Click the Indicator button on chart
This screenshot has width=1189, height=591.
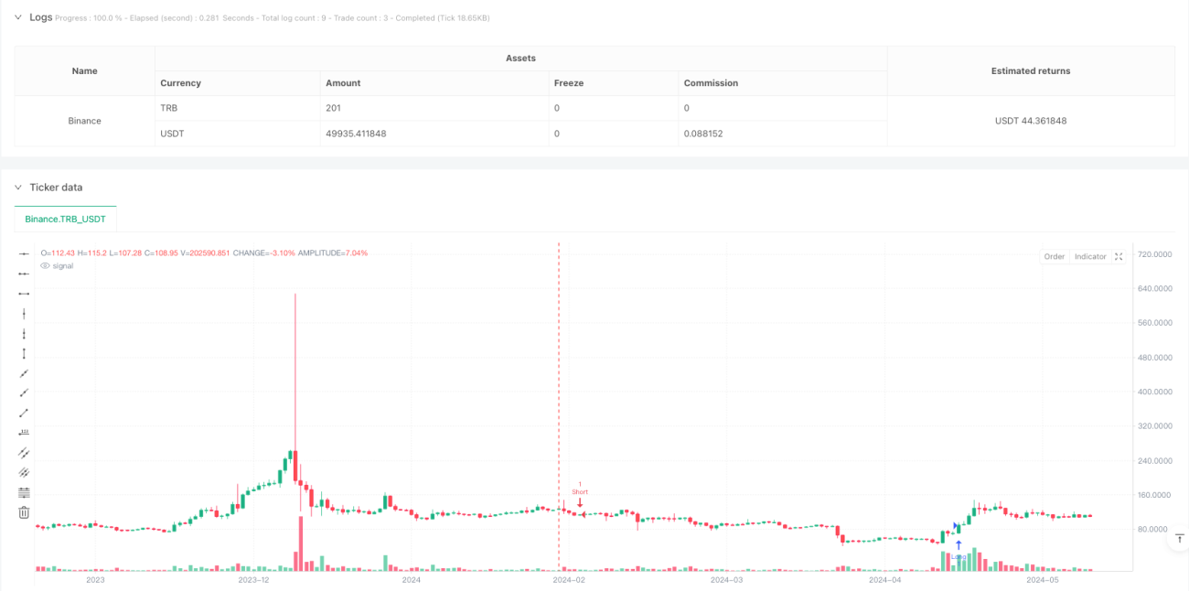1090,257
